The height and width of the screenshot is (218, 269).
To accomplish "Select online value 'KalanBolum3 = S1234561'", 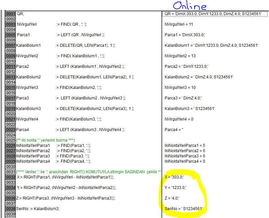I will (190, 109).
